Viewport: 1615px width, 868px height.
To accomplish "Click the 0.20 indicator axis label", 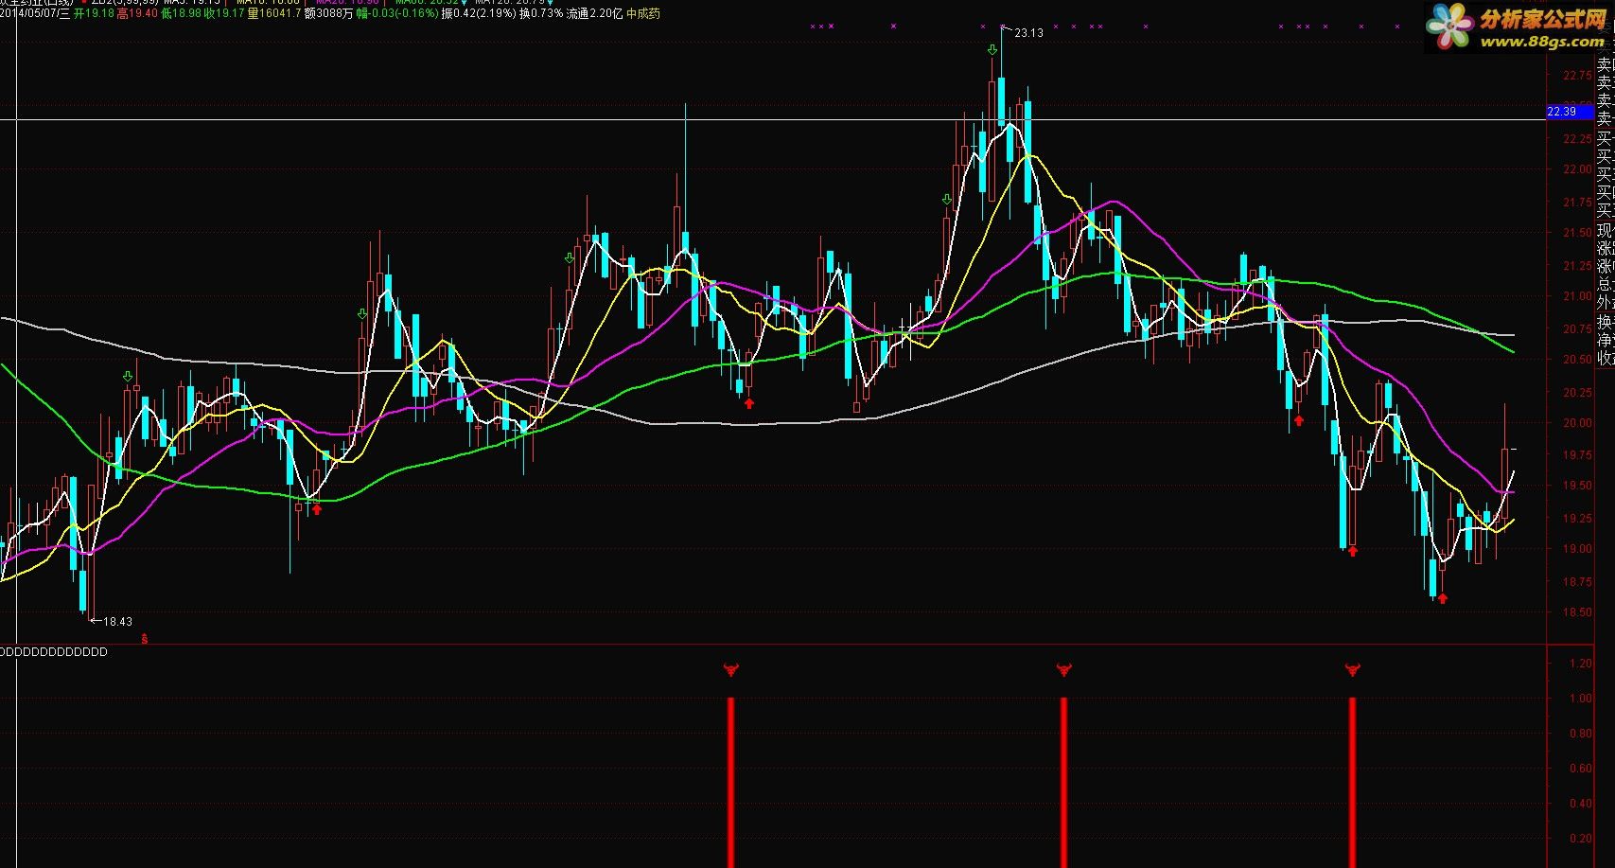I will tap(1580, 839).
